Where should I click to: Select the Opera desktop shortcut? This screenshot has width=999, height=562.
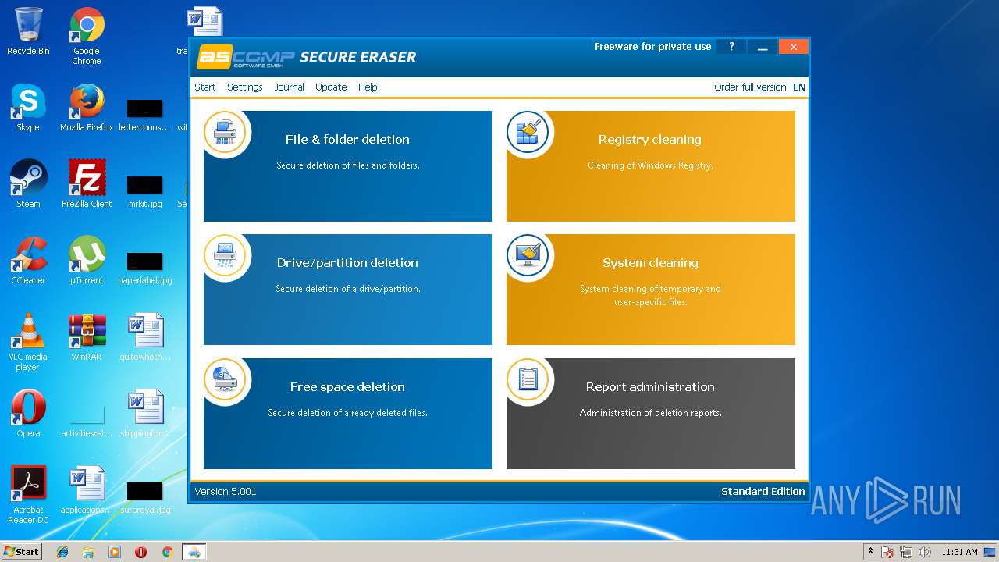click(28, 414)
